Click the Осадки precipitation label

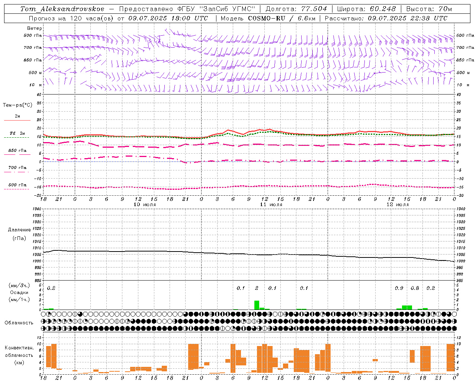click(19, 292)
